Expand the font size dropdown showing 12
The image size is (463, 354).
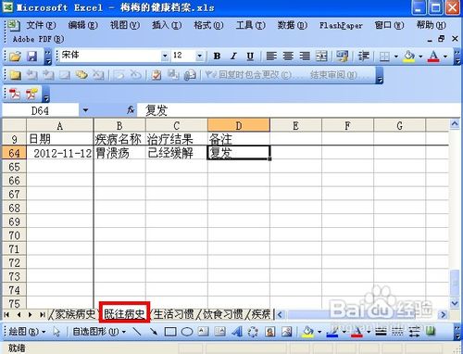click(x=199, y=56)
